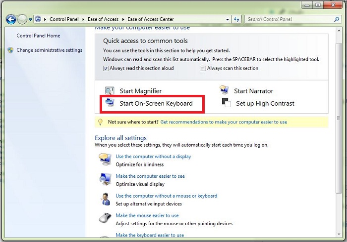This screenshot has height=242, width=347.
Task: Click the lightbulb tip icon
Action: [x=101, y=122]
